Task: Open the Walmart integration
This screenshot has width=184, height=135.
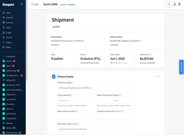Action: point(9,123)
